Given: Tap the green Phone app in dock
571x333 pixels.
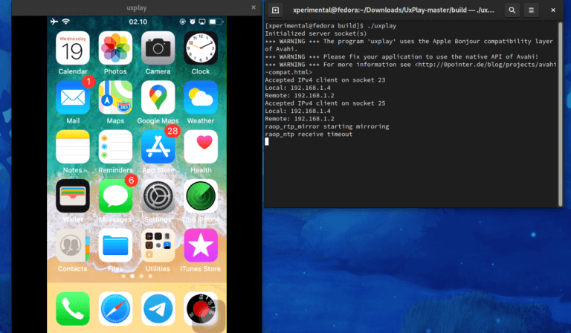Looking at the screenshot, I should 73,308.
